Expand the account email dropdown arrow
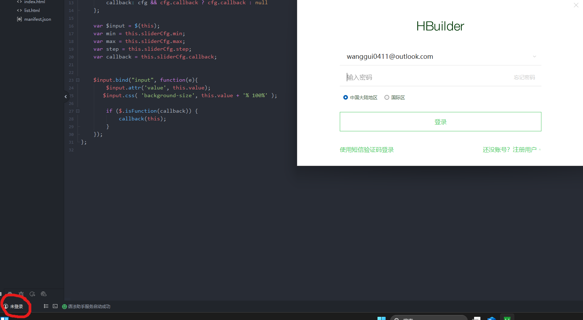The width and height of the screenshot is (583, 320). (534, 57)
